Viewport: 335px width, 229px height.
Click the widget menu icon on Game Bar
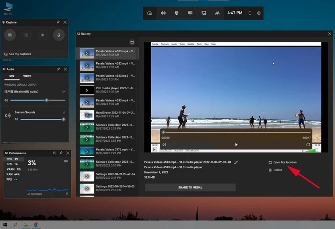150,13
